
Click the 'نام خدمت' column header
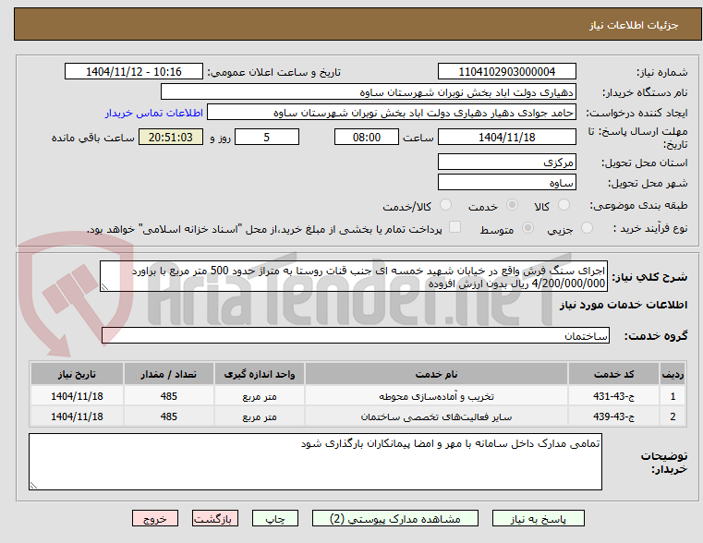[436, 374]
